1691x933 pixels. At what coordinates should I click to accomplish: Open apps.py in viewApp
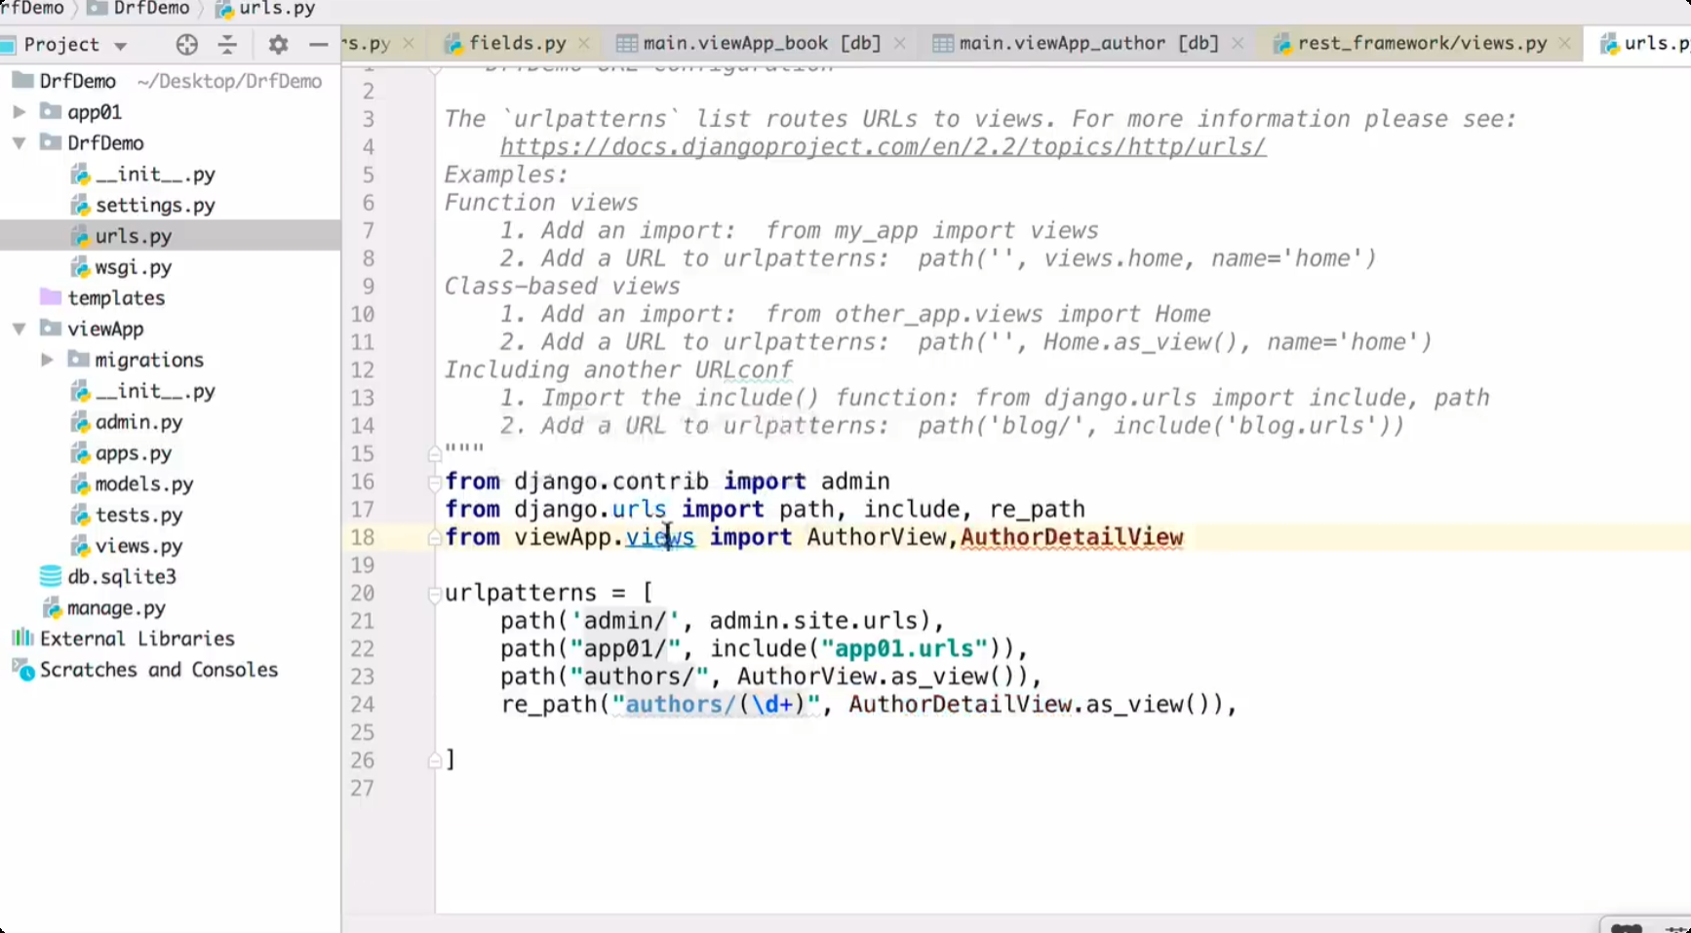pyautogui.click(x=133, y=453)
